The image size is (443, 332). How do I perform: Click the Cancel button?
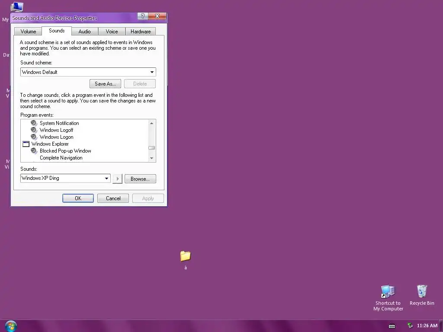point(113,198)
